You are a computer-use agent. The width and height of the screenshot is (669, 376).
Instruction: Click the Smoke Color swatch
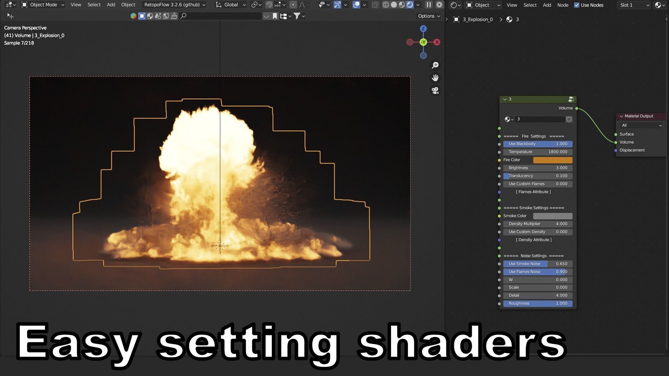pyautogui.click(x=553, y=216)
